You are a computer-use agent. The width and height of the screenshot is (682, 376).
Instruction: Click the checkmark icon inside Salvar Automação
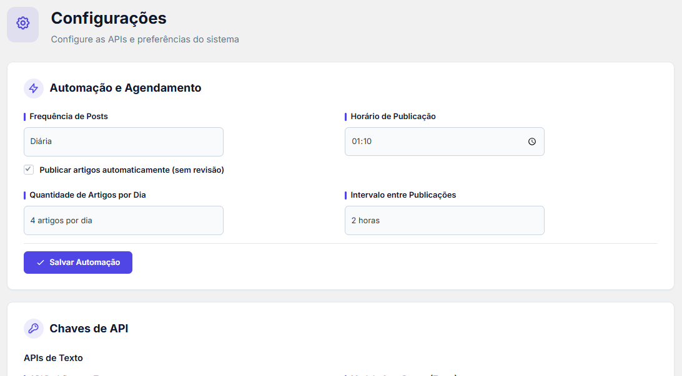41,263
